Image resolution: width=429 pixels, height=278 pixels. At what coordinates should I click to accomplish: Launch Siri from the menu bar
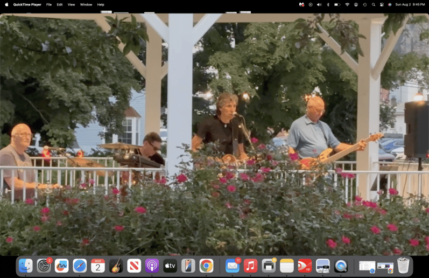pyautogui.click(x=390, y=5)
